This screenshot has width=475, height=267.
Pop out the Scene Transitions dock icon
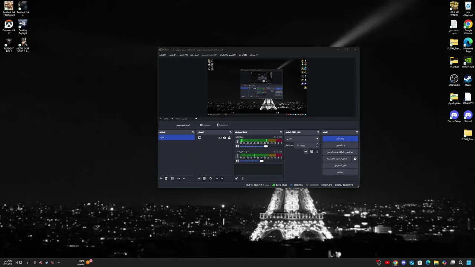coord(318,132)
